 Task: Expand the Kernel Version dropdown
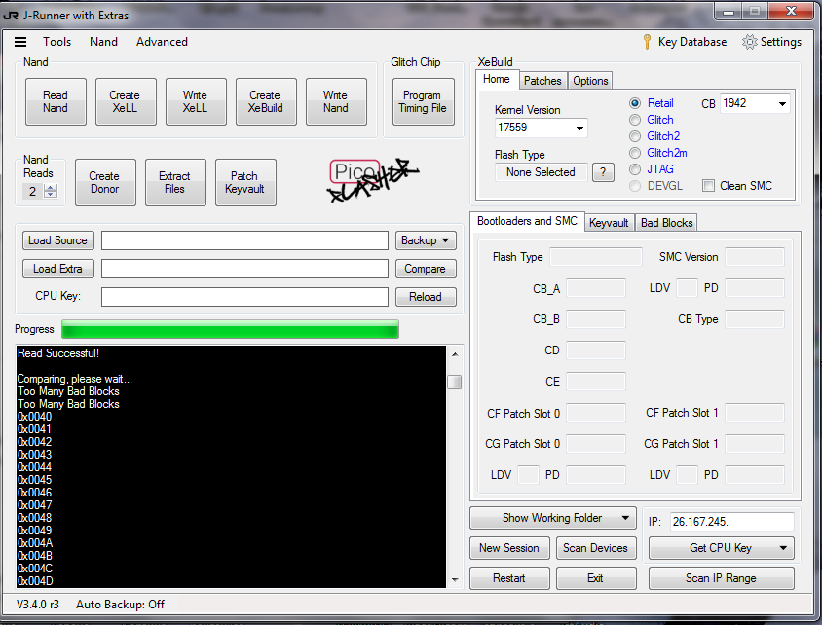579,129
